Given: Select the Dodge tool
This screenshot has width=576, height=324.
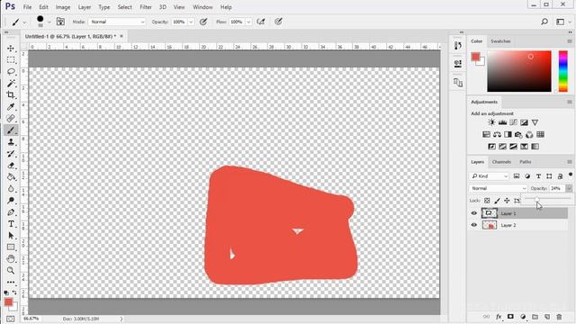Looking at the screenshot, I should [x=11, y=200].
